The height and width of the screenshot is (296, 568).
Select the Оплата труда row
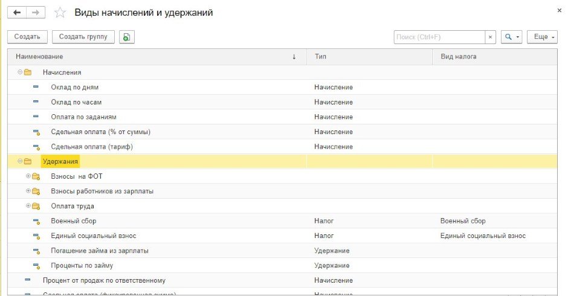click(x=283, y=206)
